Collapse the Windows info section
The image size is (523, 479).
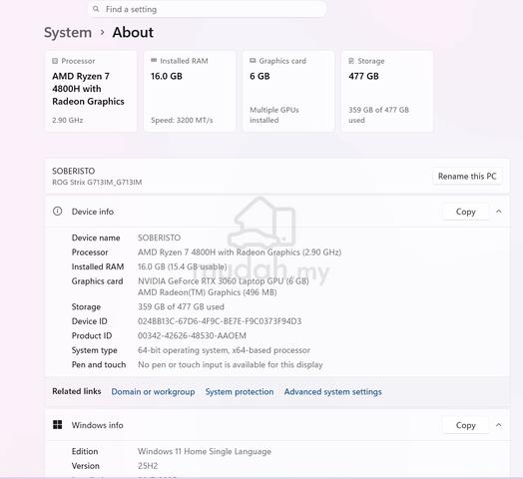tap(499, 425)
